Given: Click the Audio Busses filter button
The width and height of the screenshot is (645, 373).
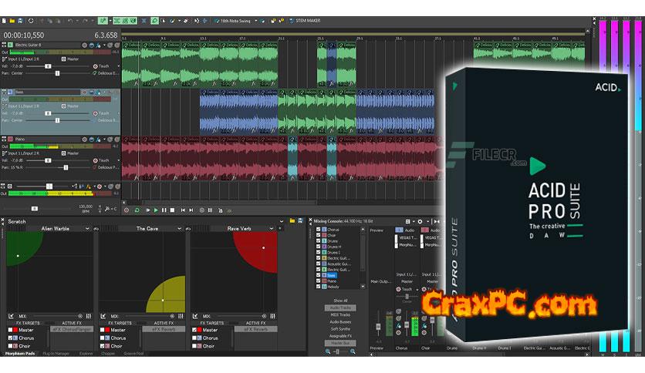Looking at the screenshot, I should [x=340, y=321].
